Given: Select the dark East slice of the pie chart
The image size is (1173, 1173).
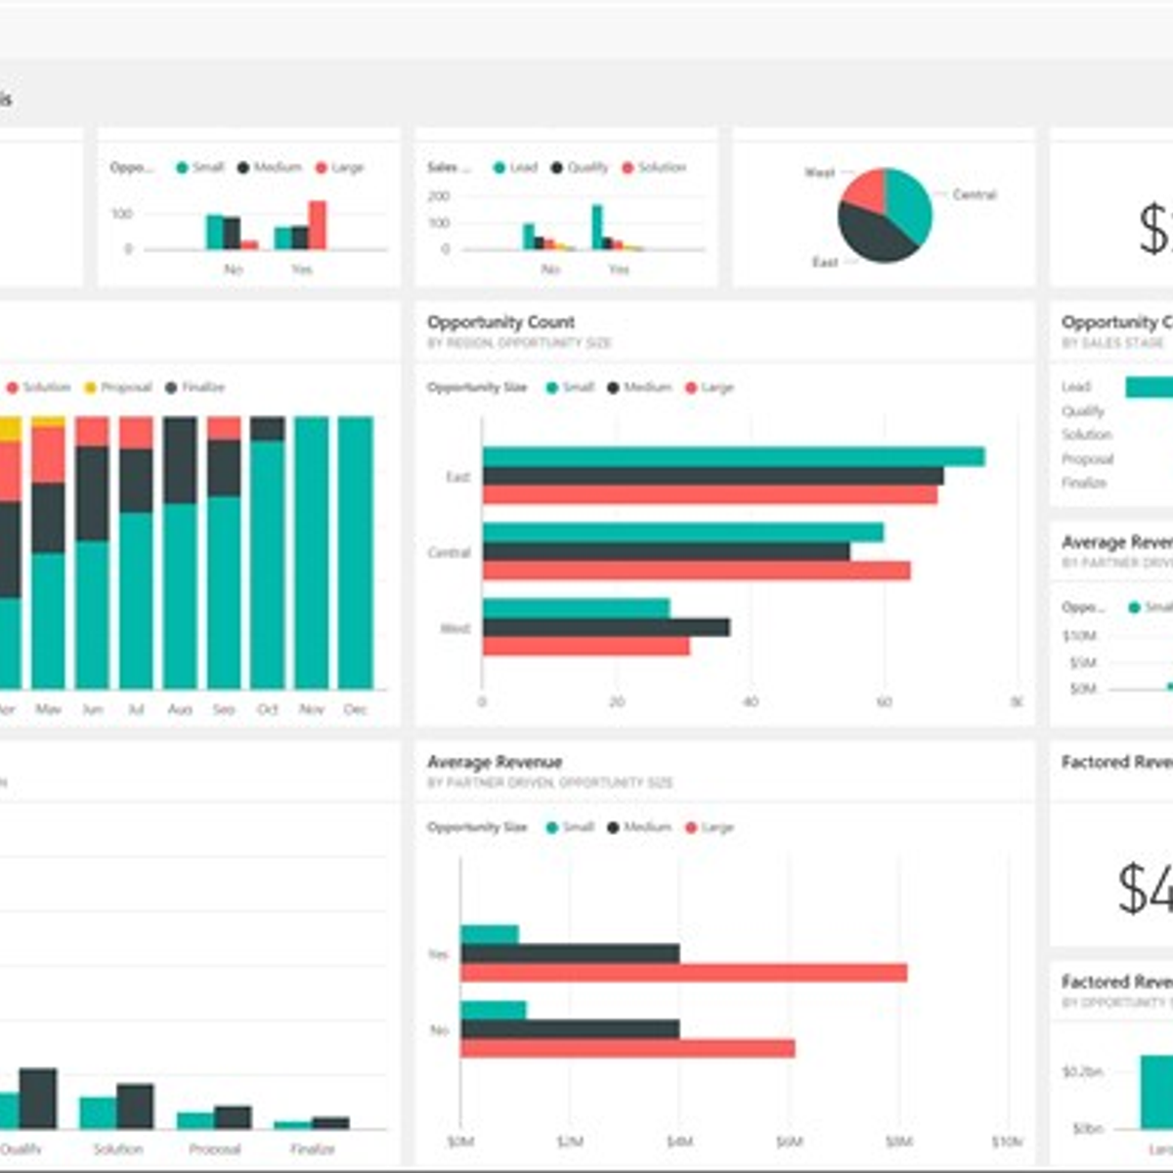Looking at the screenshot, I should coord(870,237).
